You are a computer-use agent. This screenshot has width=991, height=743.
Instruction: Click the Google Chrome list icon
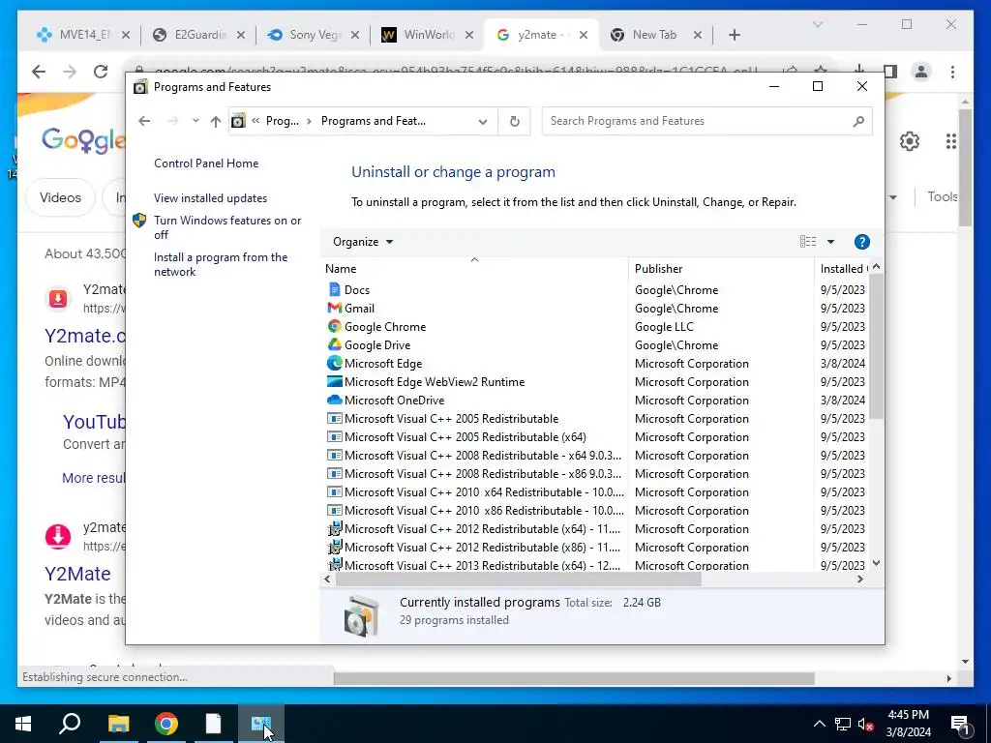pyautogui.click(x=334, y=326)
